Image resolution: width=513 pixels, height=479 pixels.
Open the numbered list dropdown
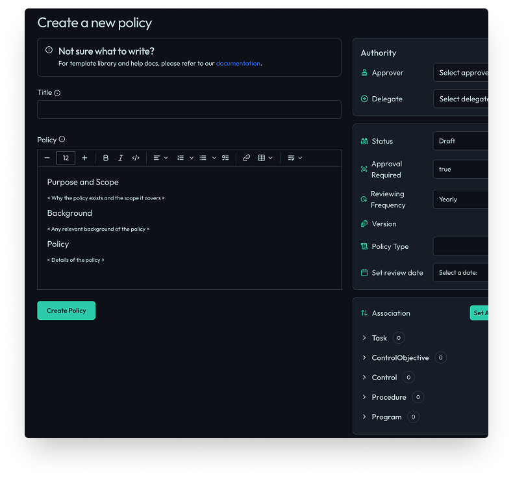(185, 158)
